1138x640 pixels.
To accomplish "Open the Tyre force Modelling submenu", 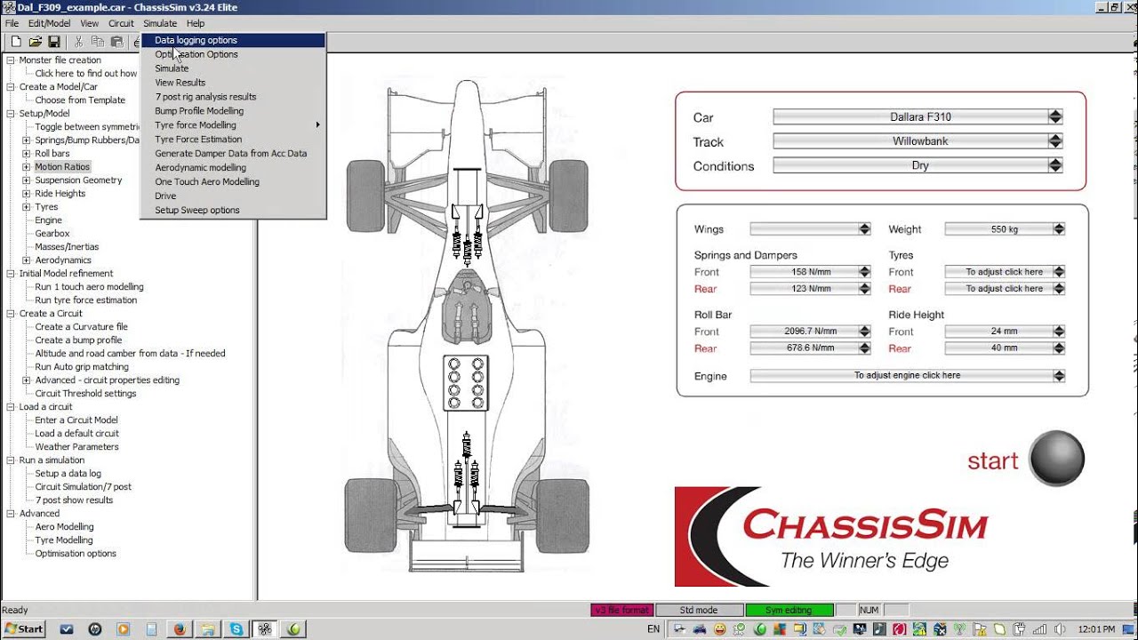I will 234,125.
